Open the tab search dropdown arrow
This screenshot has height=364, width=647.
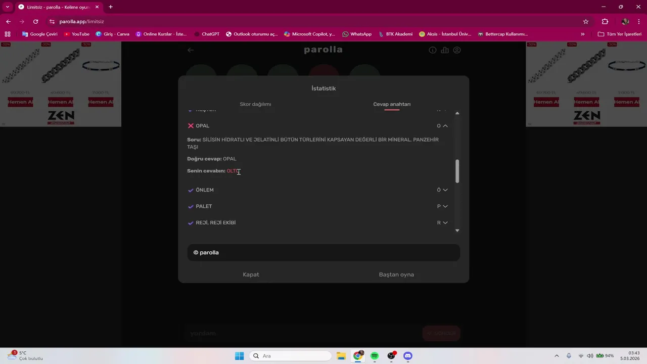click(x=8, y=7)
